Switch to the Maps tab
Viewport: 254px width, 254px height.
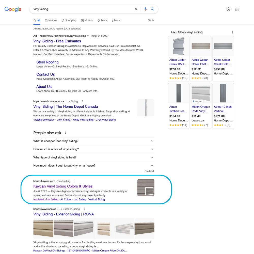[102, 20]
